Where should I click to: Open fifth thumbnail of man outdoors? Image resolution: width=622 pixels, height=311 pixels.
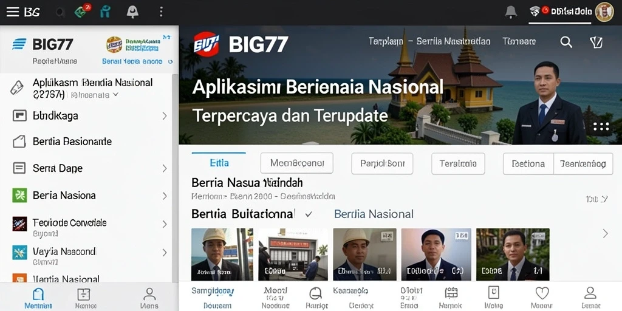pyautogui.click(x=513, y=255)
